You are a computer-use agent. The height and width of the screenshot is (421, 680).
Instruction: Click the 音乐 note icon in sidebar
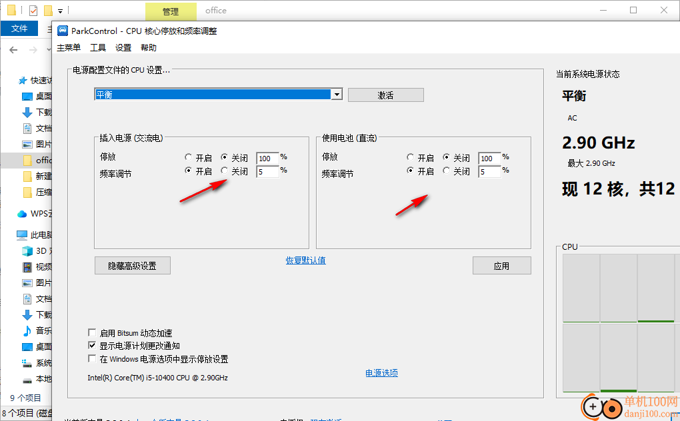tap(27, 331)
